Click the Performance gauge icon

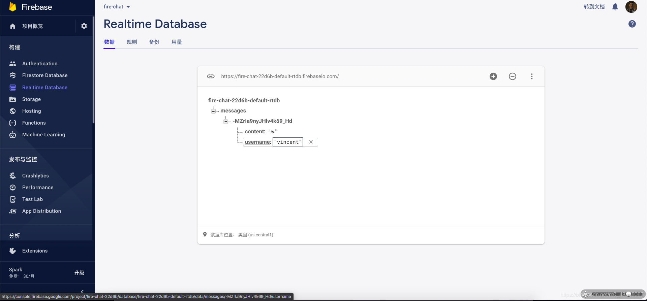pos(13,188)
